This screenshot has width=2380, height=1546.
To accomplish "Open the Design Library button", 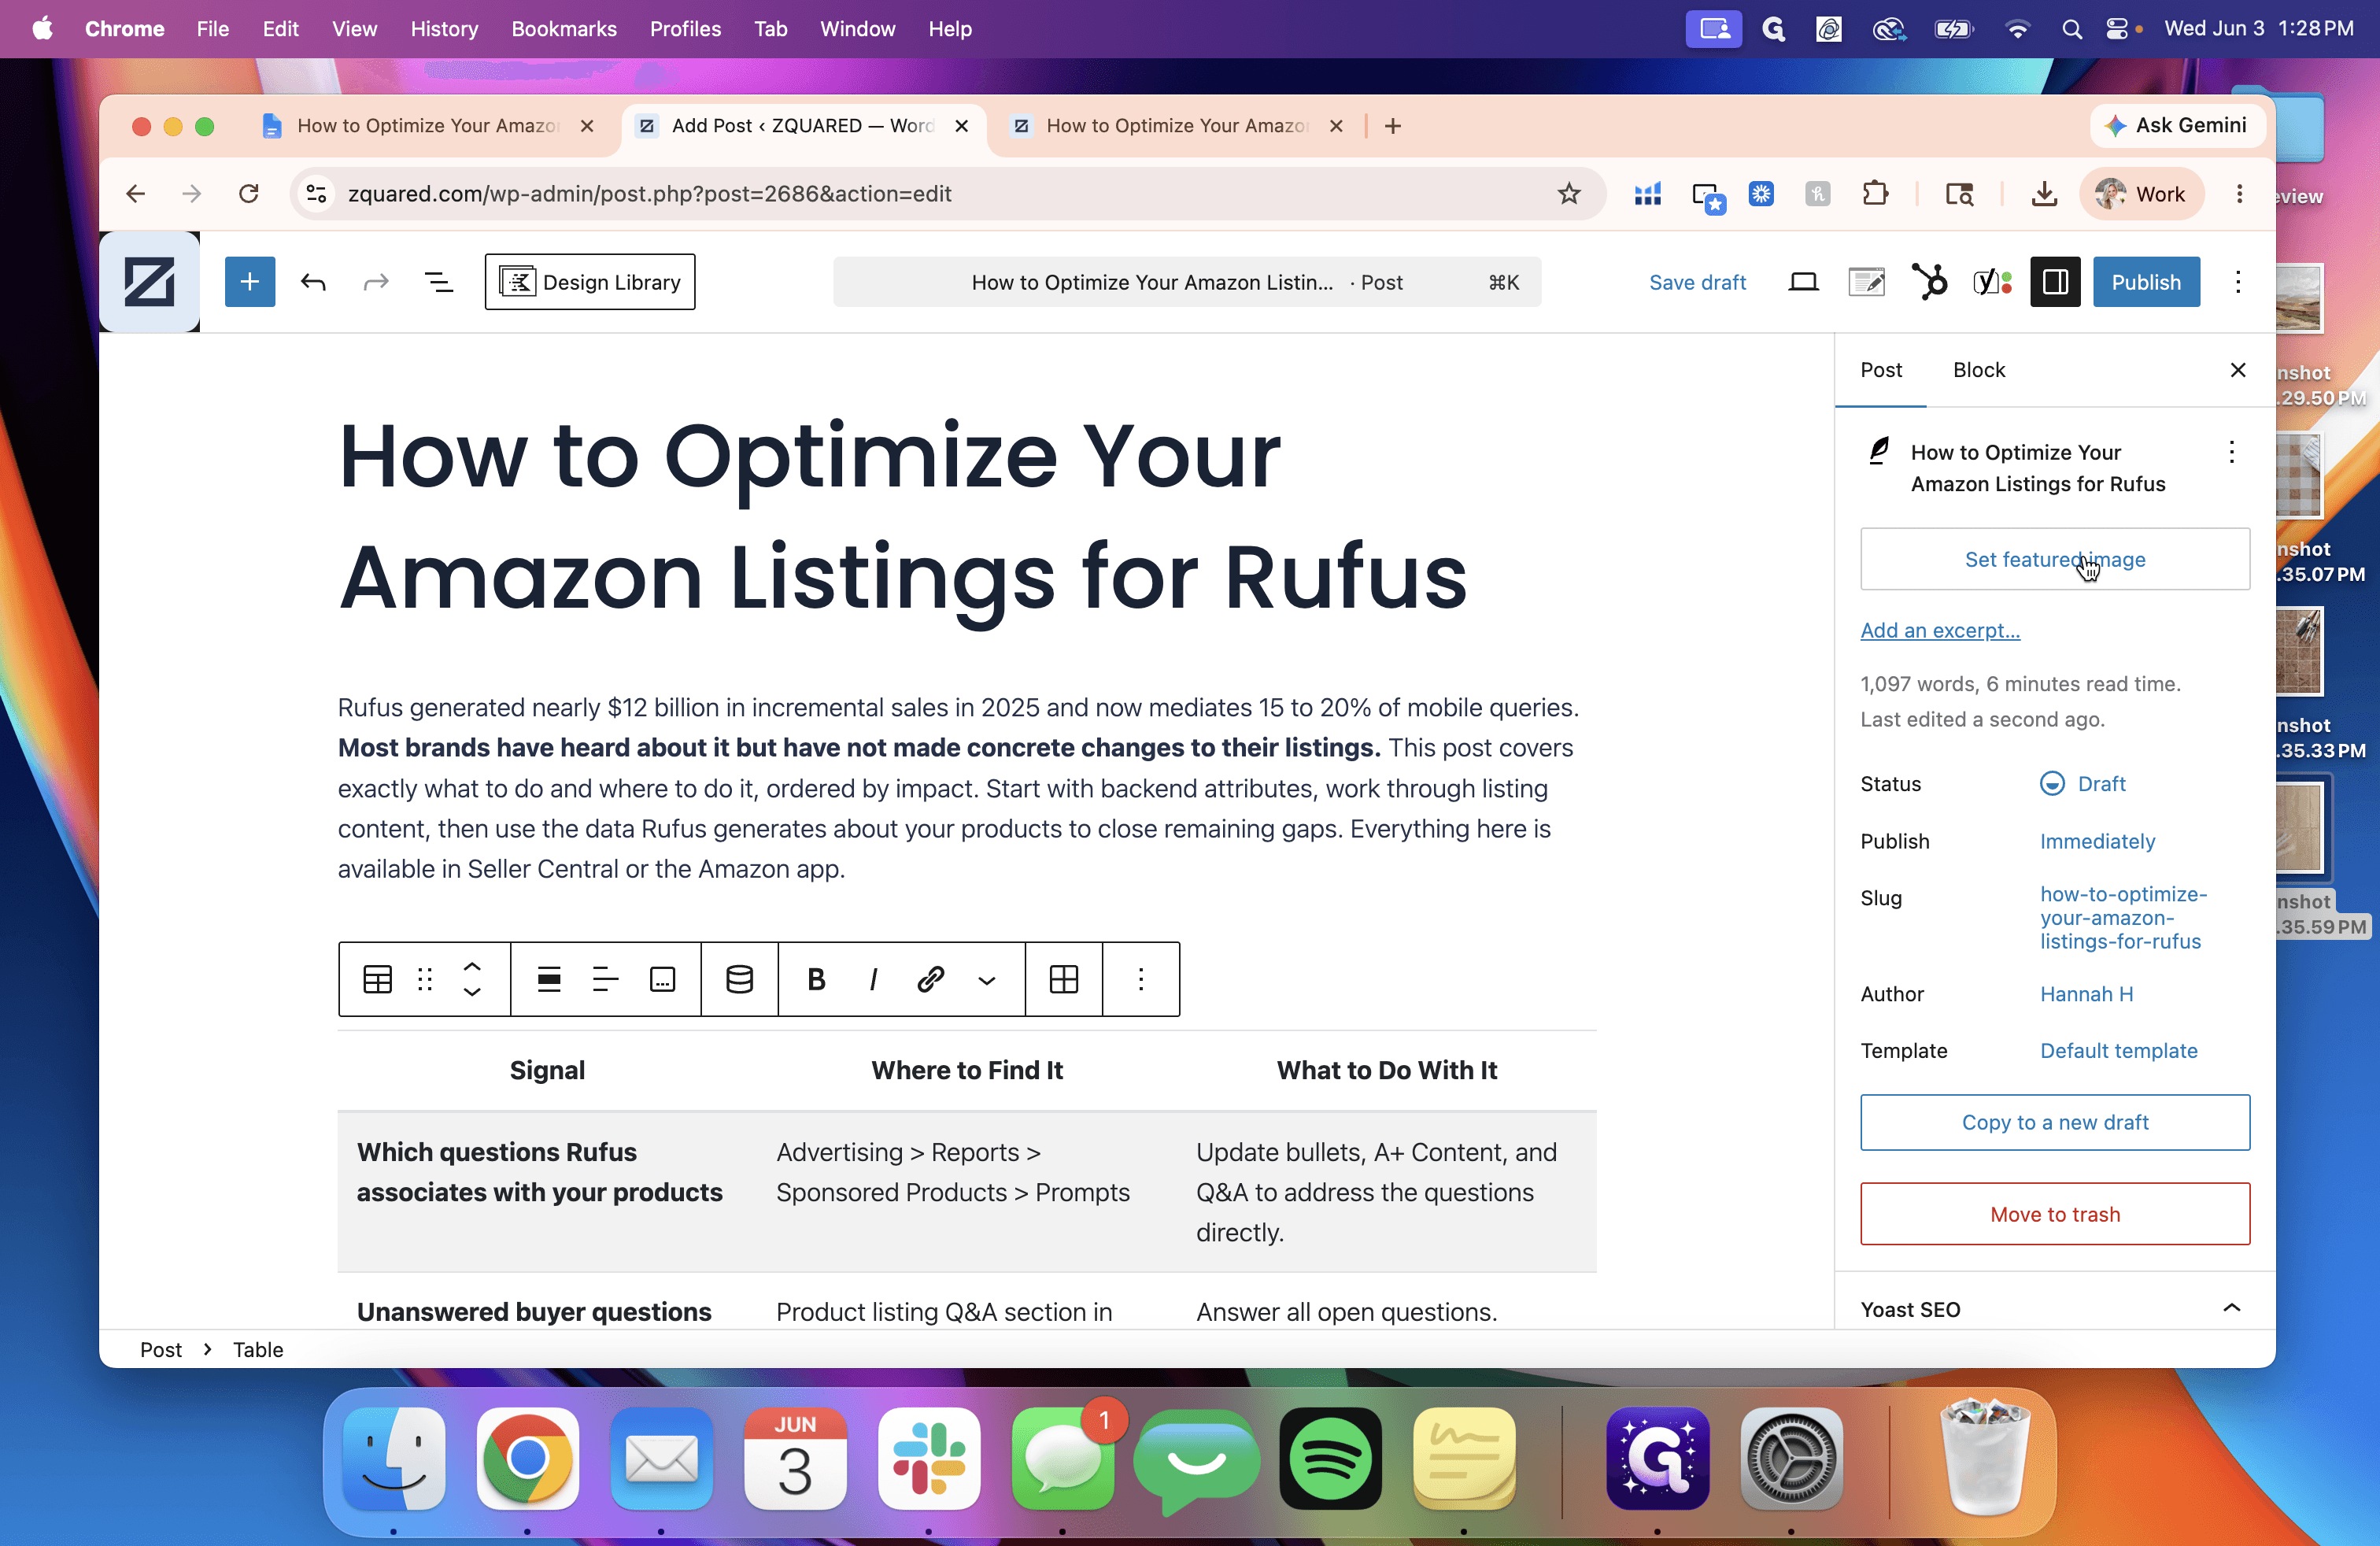I will point(590,282).
